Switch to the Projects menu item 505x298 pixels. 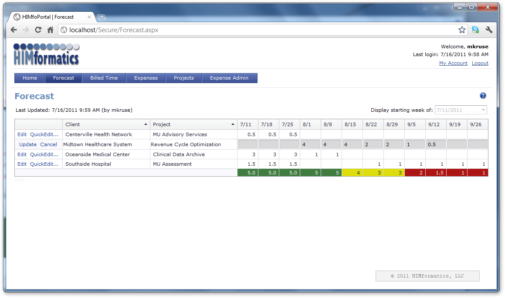[x=183, y=78]
